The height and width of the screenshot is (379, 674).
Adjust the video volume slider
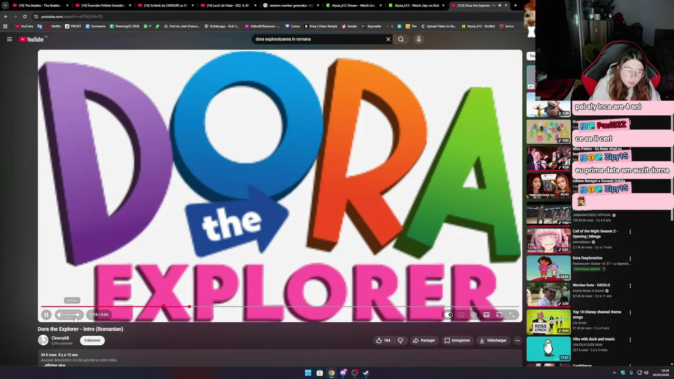coord(73,315)
